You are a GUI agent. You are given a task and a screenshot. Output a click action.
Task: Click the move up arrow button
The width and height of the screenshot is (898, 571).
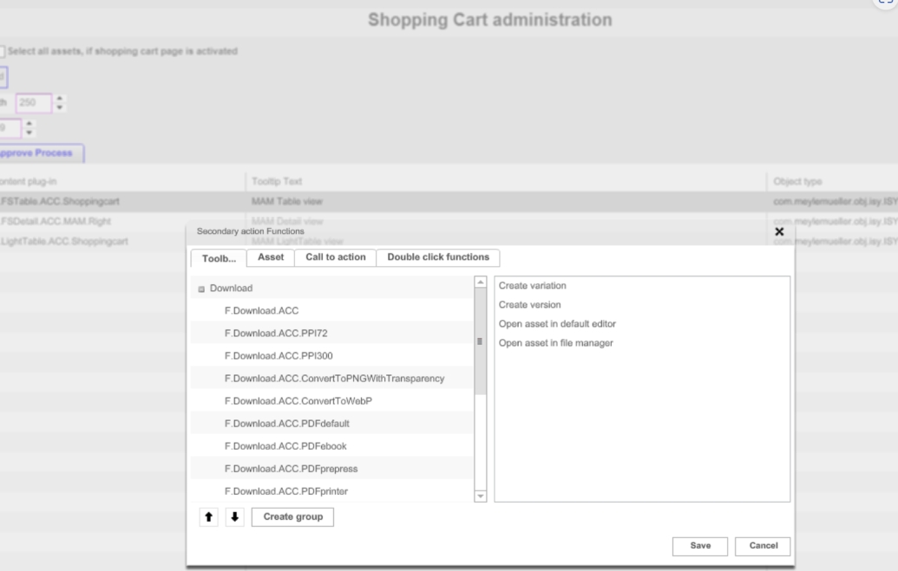tap(208, 517)
